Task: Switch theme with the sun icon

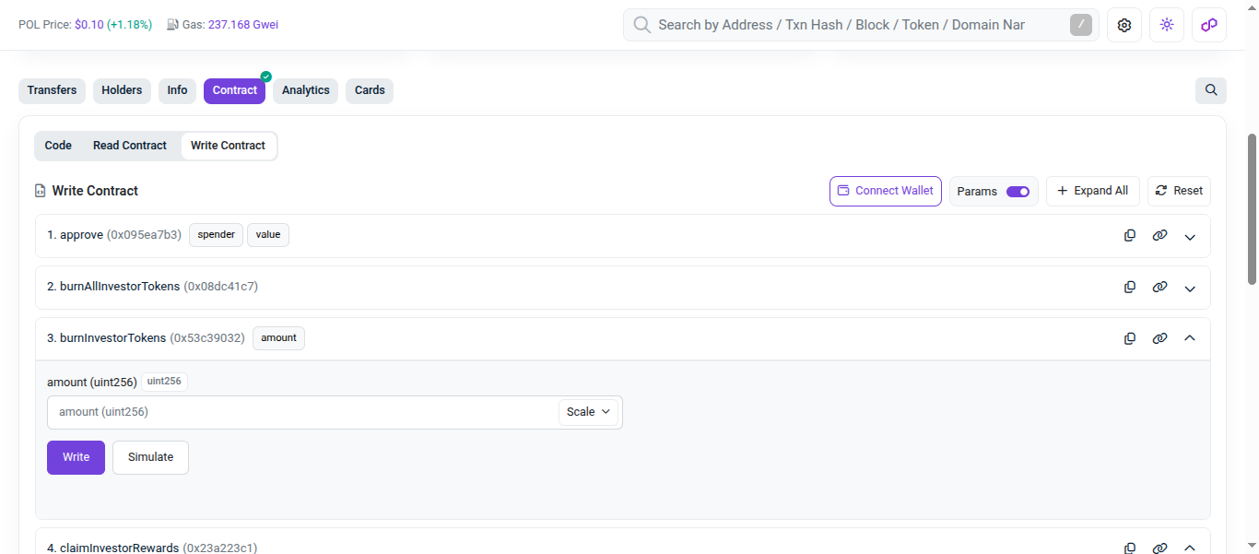Action: 1167,25
